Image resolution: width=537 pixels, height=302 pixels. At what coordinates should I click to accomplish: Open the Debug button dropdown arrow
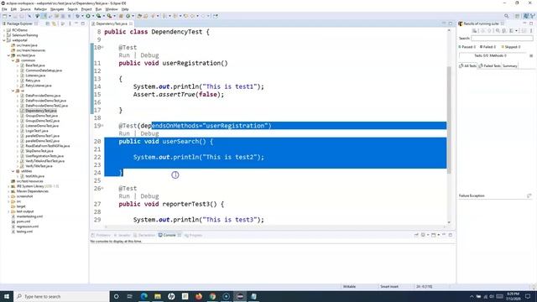82,16
